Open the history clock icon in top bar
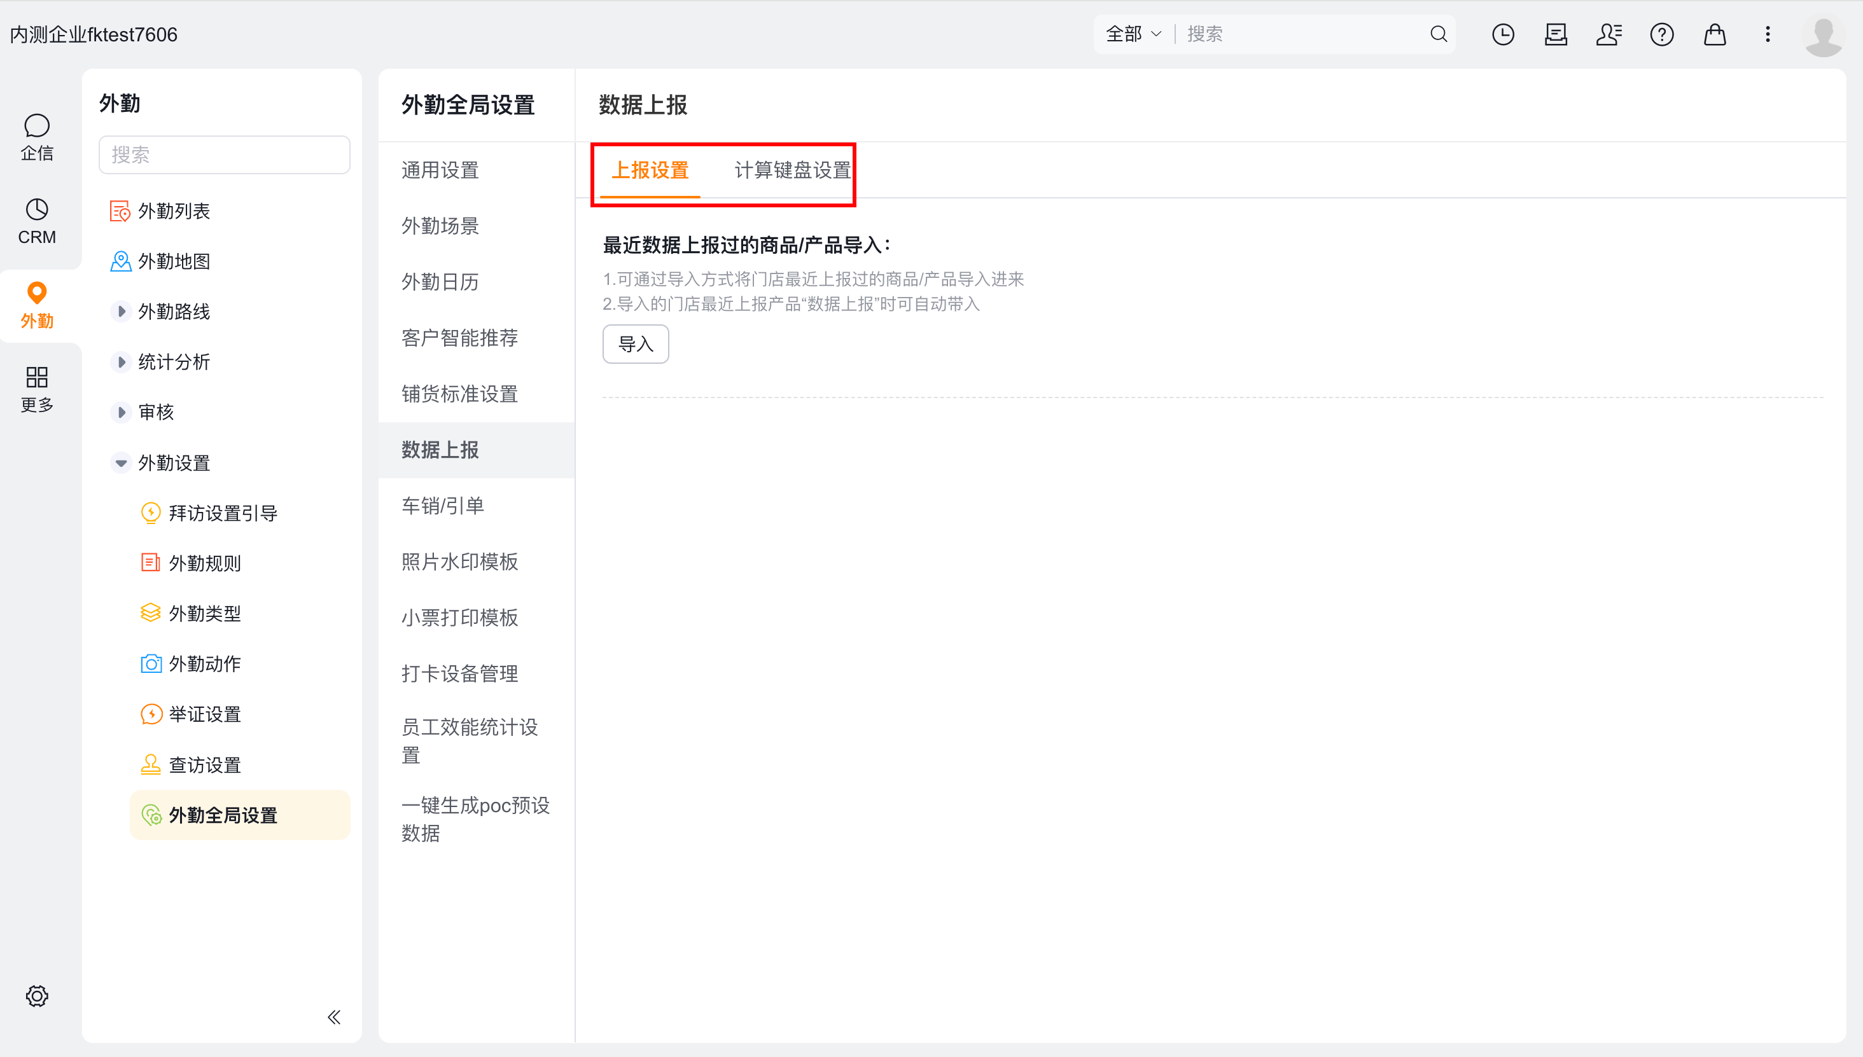1863x1057 pixels. pos(1503,34)
